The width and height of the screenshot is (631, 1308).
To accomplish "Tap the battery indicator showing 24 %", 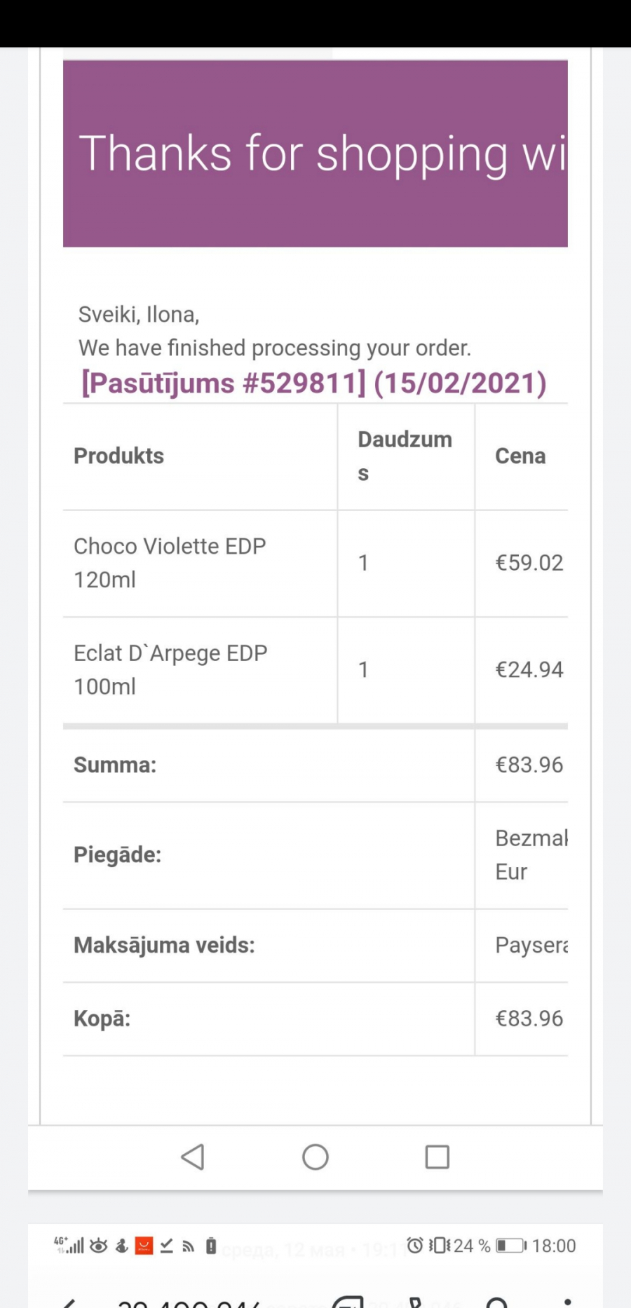I will [491, 1246].
